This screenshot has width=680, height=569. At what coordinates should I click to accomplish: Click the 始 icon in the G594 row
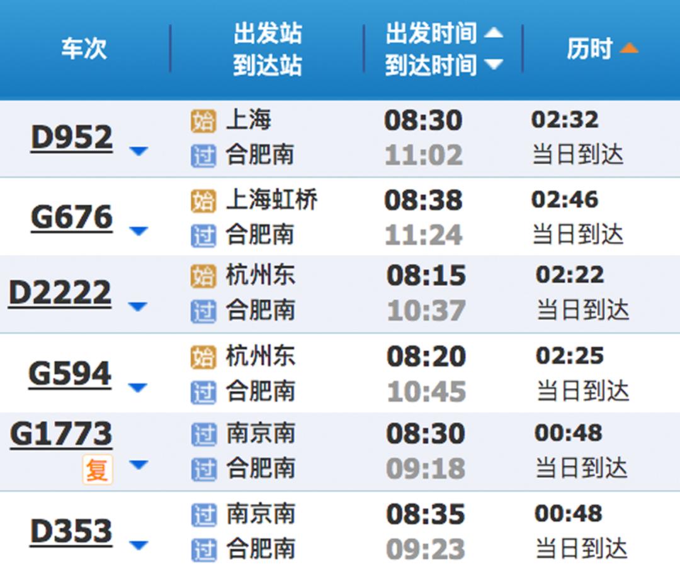pyautogui.click(x=203, y=357)
